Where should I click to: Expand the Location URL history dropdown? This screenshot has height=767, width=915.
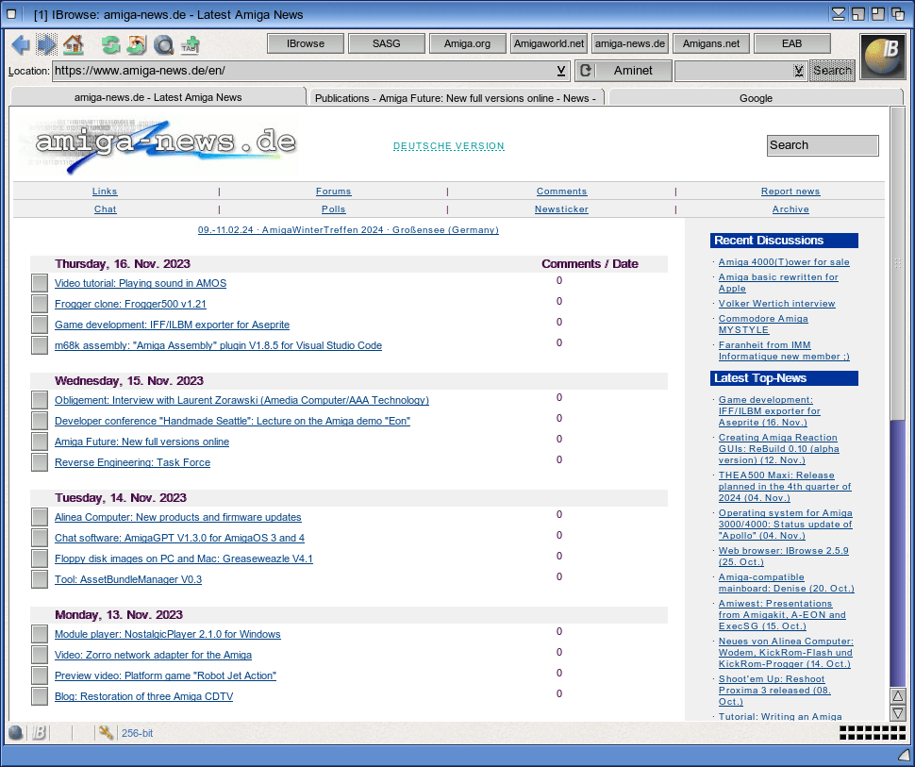click(561, 71)
